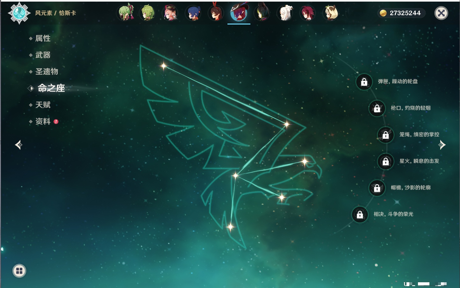Select the masked green-haired character with purple ribbon
This screenshot has width=460, height=288.
pyautogui.click(x=126, y=13)
